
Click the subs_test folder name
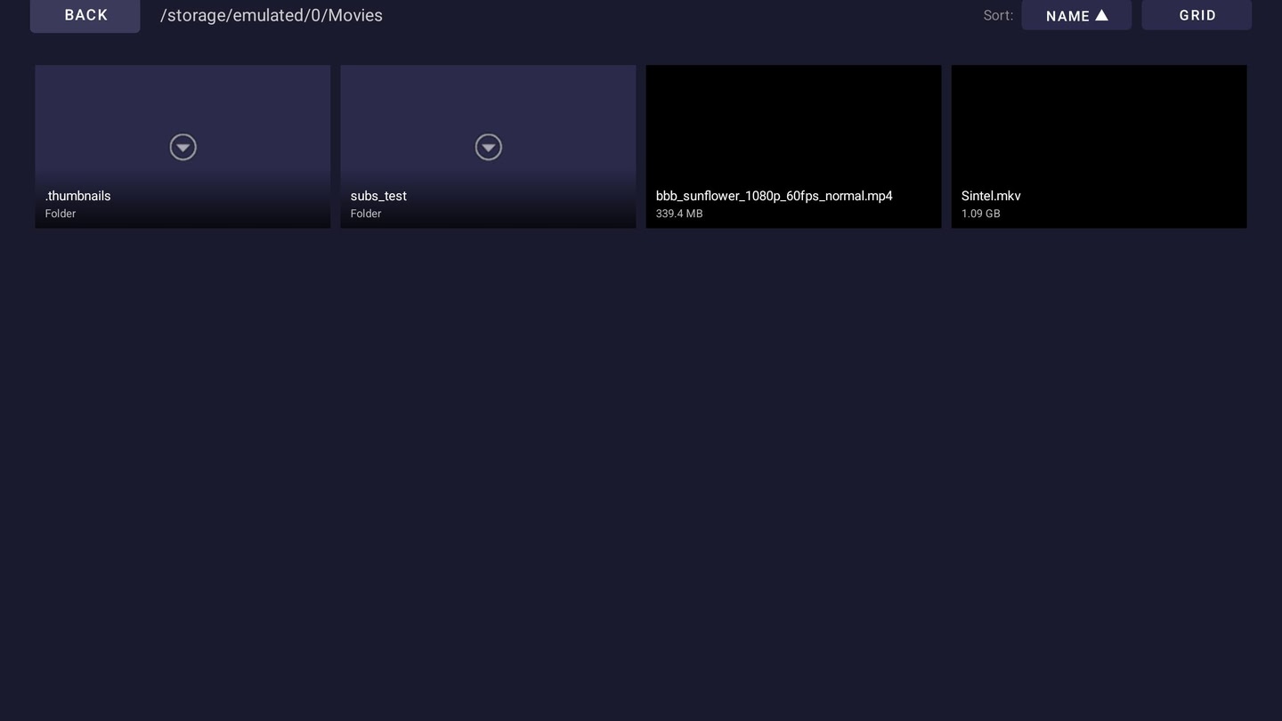(378, 196)
